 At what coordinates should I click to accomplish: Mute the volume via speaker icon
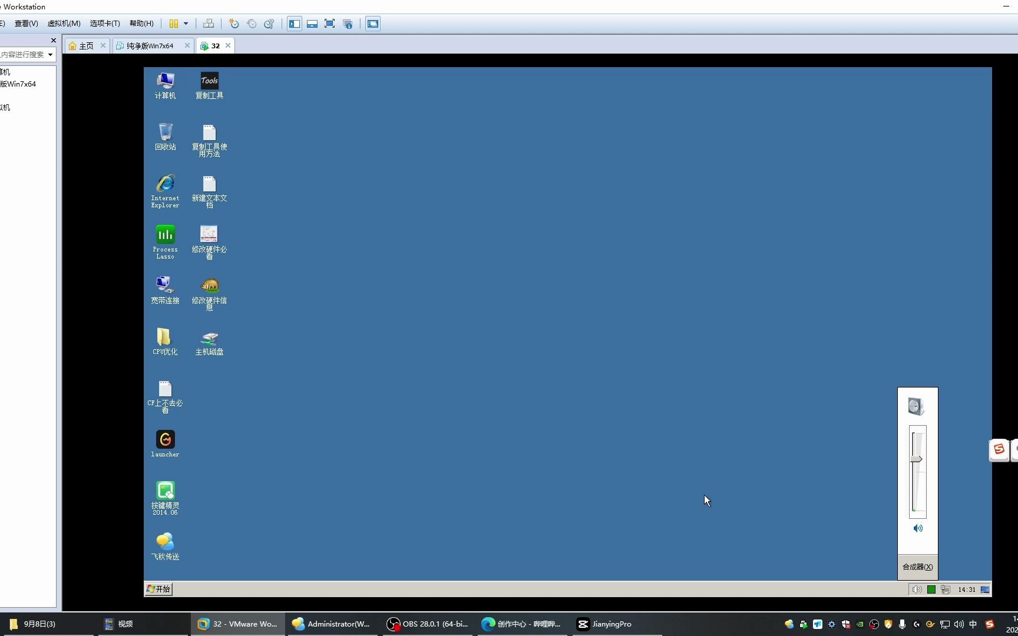pyautogui.click(x=918, y=528)
